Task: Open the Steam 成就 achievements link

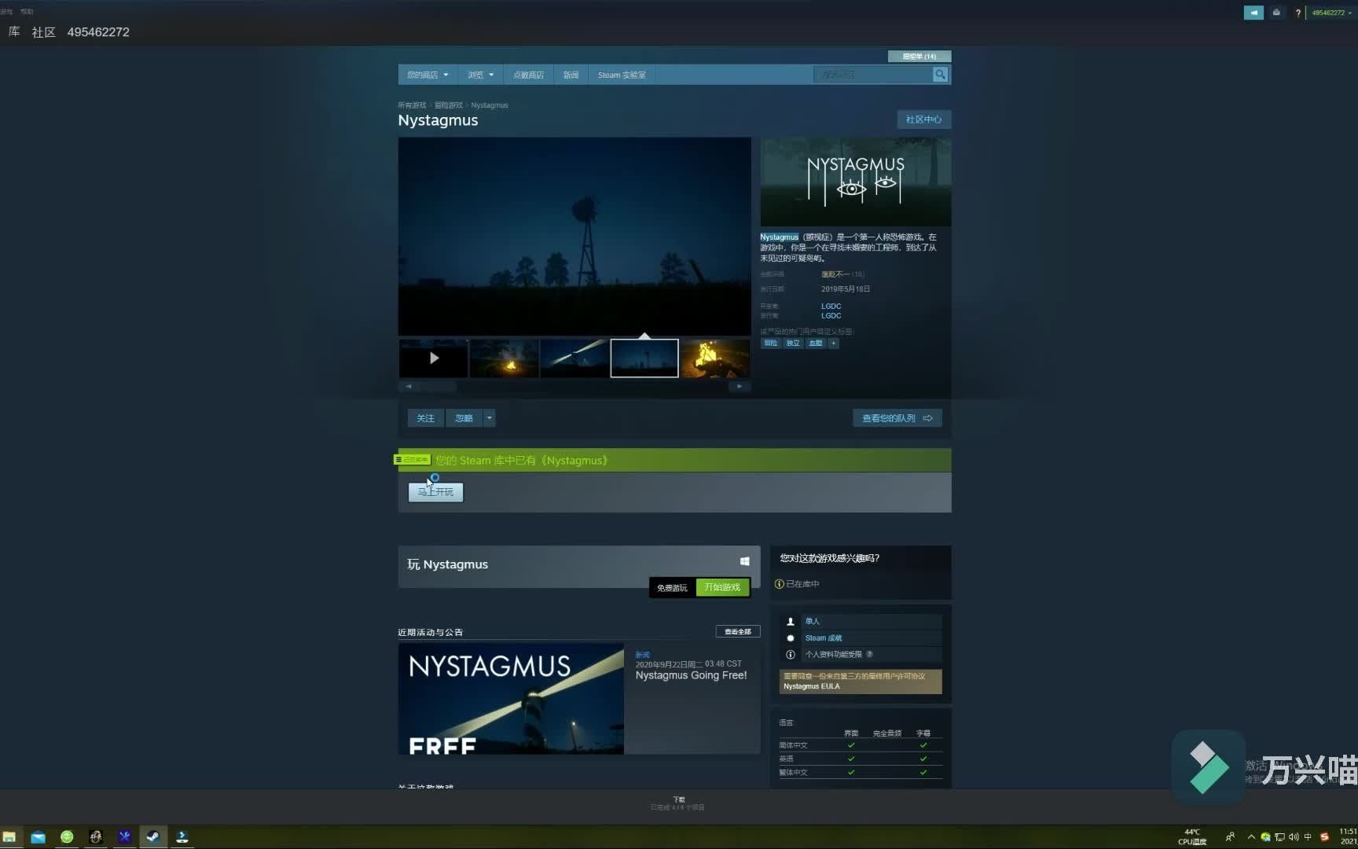Action: coord(824,638)
